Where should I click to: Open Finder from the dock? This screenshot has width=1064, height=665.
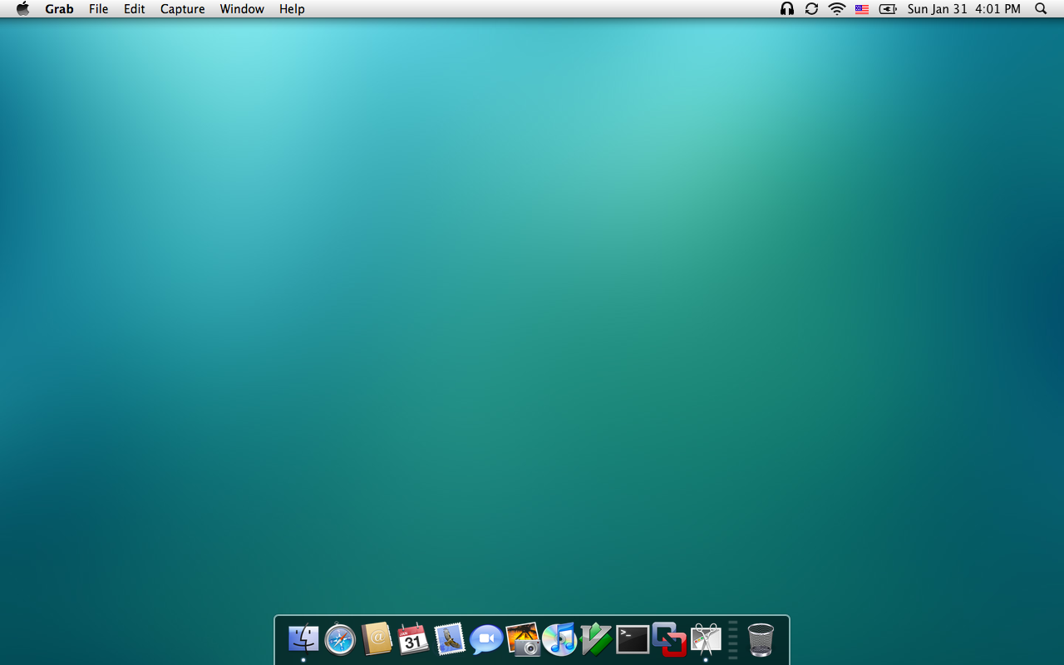[303, 639]
